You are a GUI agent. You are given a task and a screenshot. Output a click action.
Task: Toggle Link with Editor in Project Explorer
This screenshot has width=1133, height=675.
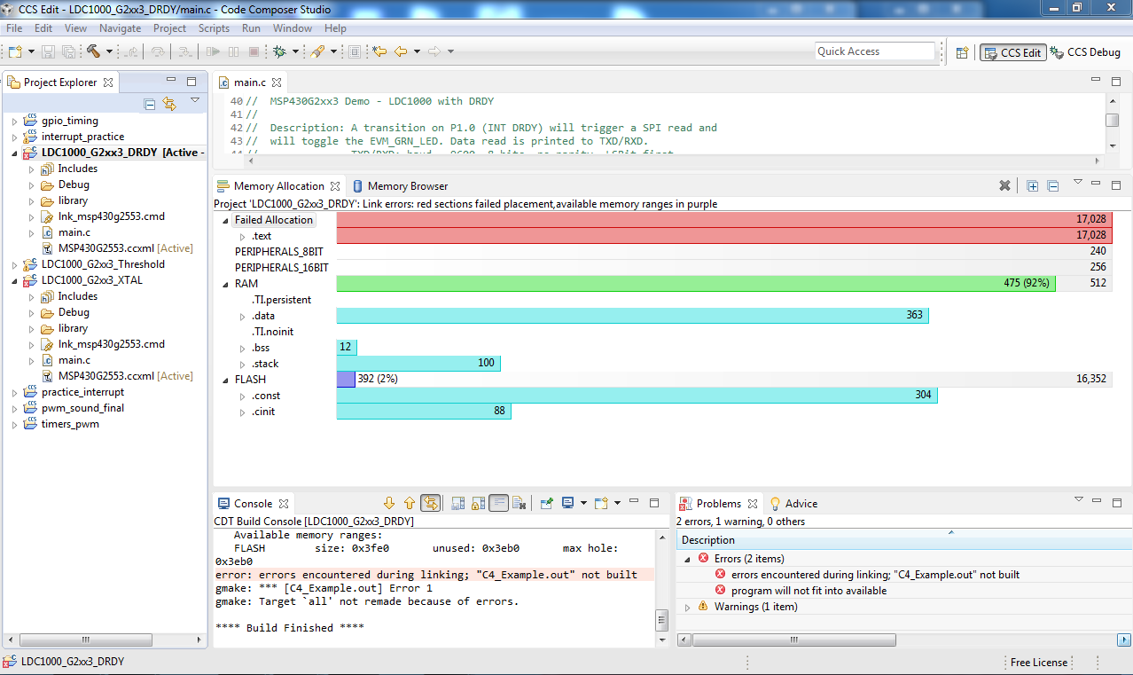[x=169, y=104]
